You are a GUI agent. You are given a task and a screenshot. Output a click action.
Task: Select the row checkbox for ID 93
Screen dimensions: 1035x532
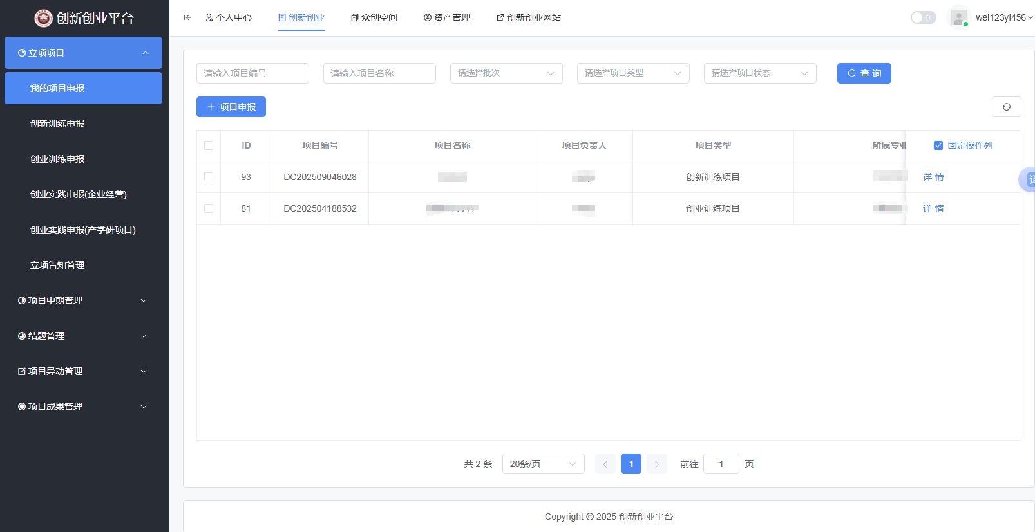(209, 177)
